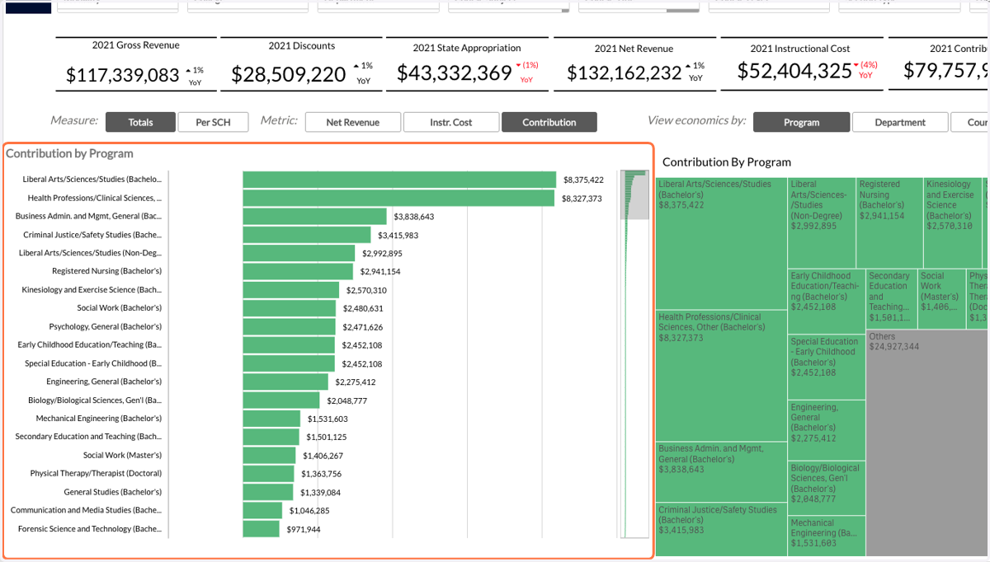Click the $2,452,108 value for Early Childhood Education
Screen dimensions: 990x562
pos(362,345)
